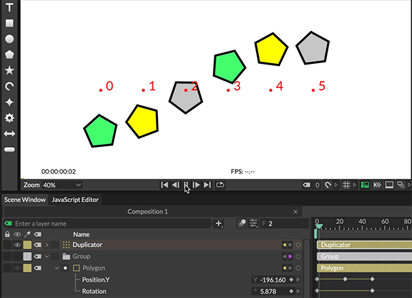
Task: Toggle visibility of the Group layer
Action: pyautogui.click(x=17, y=256)
